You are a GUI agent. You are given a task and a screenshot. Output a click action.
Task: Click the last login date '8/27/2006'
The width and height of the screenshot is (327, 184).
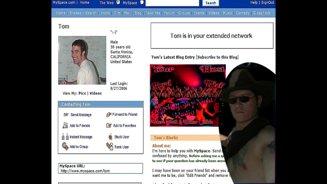click(119, 88)
